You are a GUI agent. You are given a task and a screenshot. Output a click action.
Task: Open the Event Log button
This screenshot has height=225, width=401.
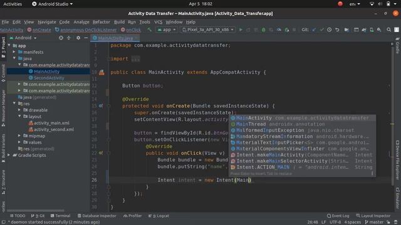tap(338, 216)
